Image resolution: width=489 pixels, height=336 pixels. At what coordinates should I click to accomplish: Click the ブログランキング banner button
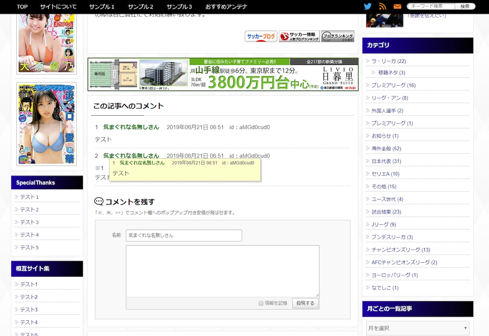(337, 36)
